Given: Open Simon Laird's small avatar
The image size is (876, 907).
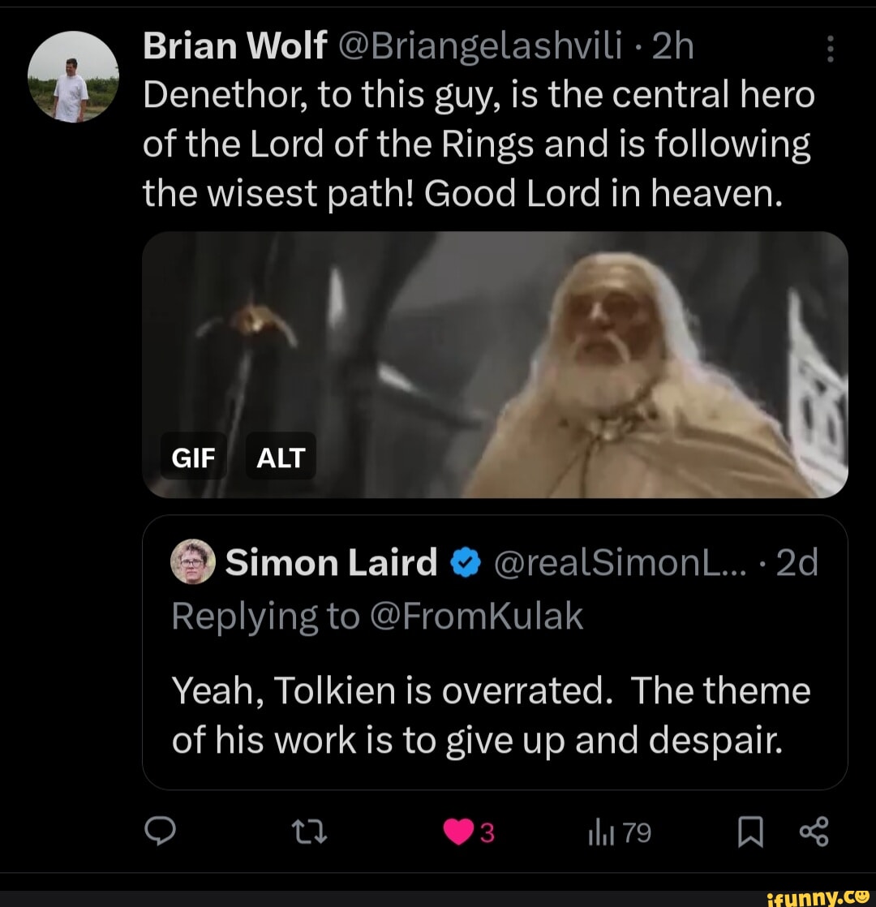Looking at the screenshot, I should pos(194,561).
